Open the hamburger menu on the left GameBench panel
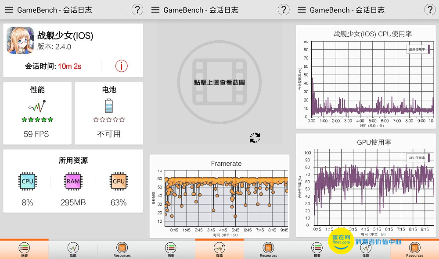The height and width of the screenshot is (259, 439). pos(9,10)
